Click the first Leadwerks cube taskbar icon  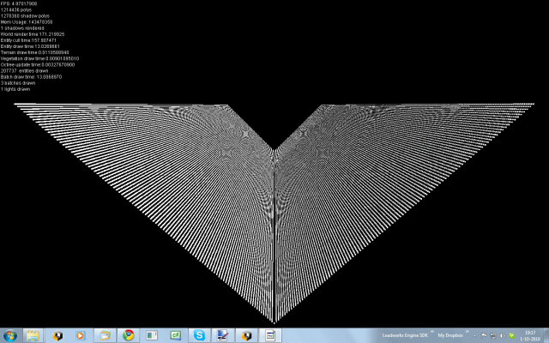57,334
